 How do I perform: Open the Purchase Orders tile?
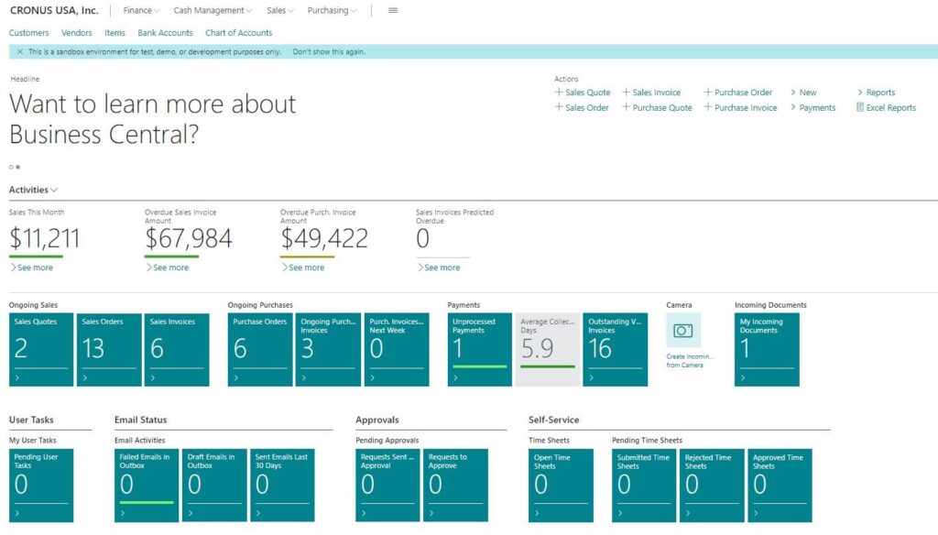click(260, 349)
